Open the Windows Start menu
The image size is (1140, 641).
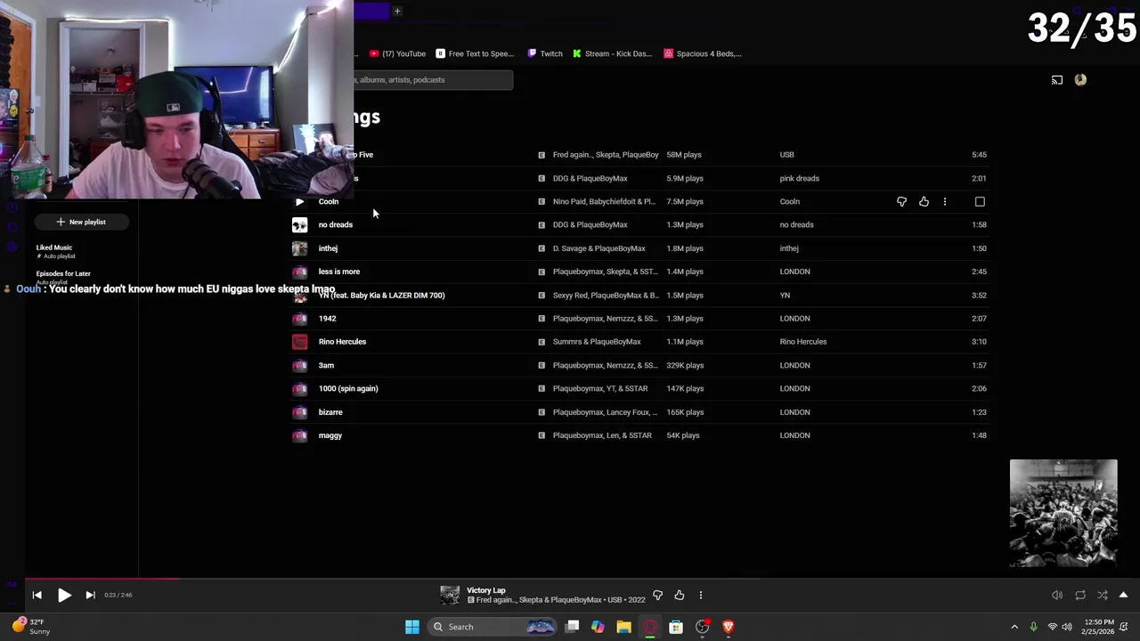(411, 627)
